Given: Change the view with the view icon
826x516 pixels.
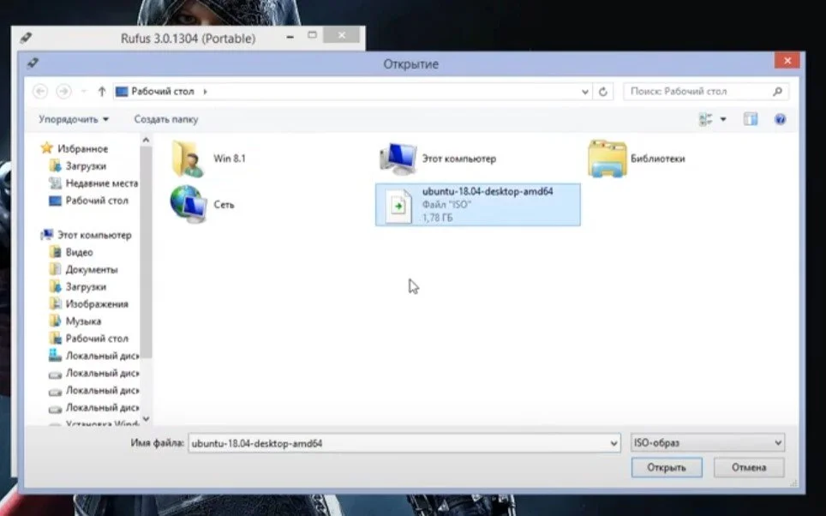Looking at the screenshot, I should tap(706, 120).
